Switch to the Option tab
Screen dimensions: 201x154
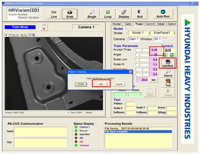pyautogui.click(x=172, y=24)
